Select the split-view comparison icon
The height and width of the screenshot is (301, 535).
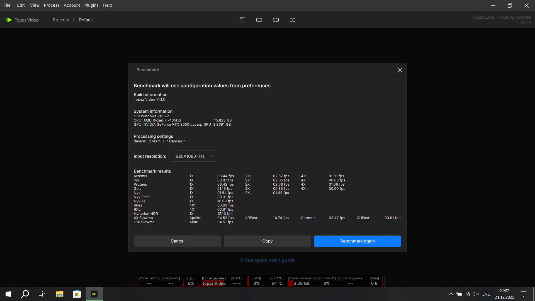tap(276, 20)
